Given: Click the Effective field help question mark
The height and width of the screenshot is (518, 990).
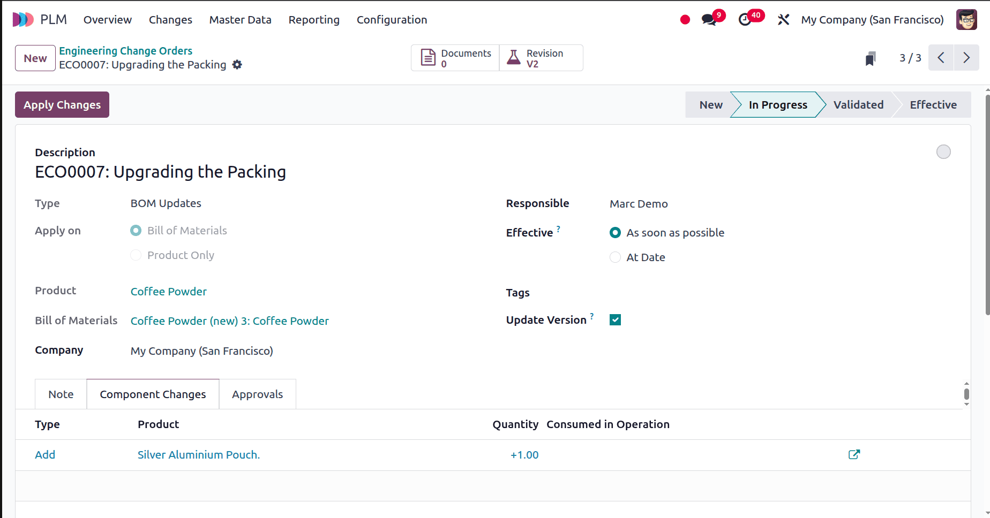Looking at the screenshot, I should pyautogui.click(x=558, y=229).
